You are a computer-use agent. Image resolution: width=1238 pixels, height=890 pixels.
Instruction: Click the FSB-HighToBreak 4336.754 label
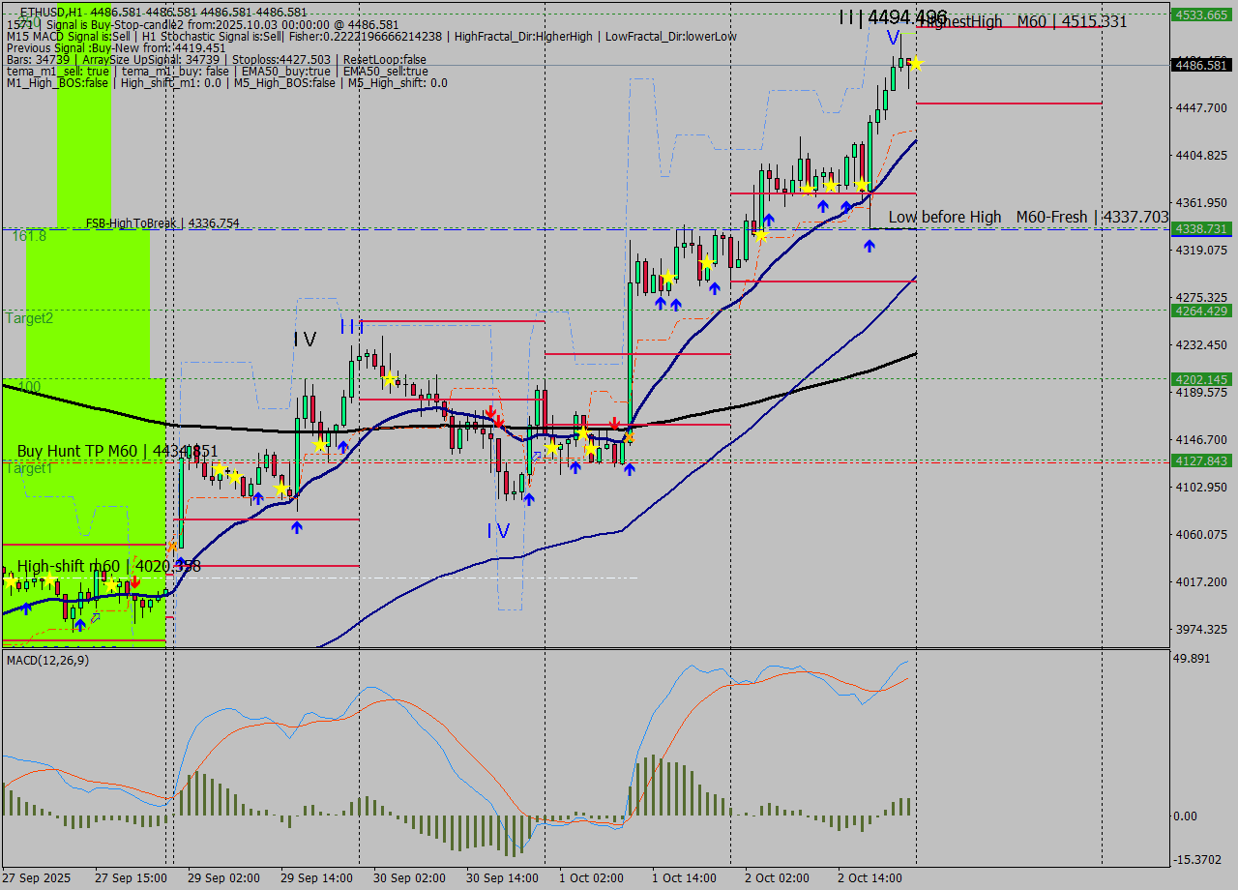pos(162,223)
